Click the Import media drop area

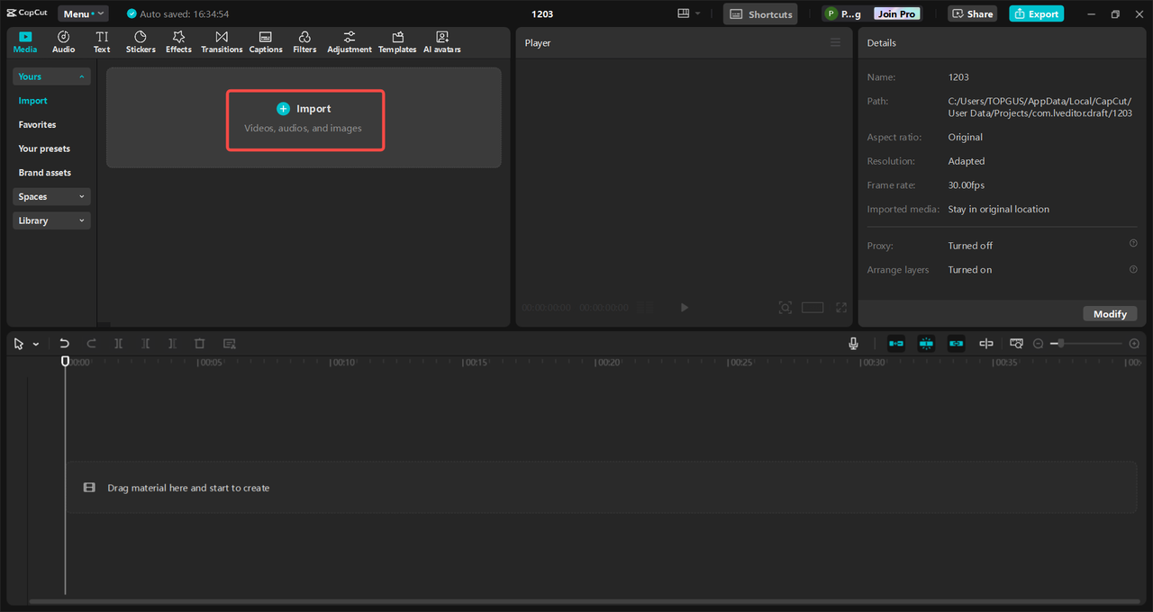[304, 117]
